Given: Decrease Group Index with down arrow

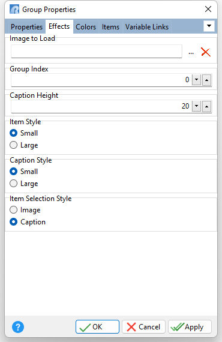Looking at the screenshot, I should click(x=196, y=80).
